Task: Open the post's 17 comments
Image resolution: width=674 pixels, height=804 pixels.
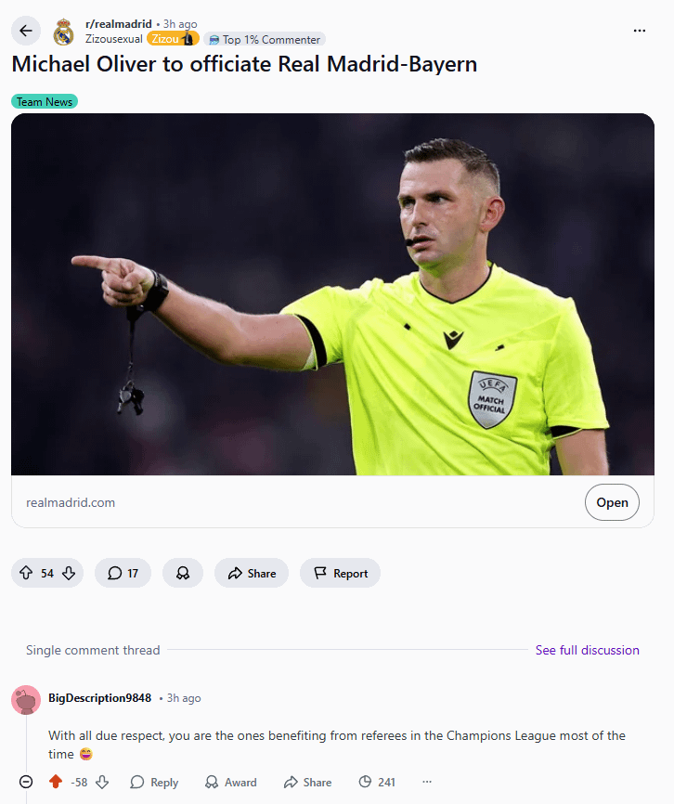Action: click(123, 574)
